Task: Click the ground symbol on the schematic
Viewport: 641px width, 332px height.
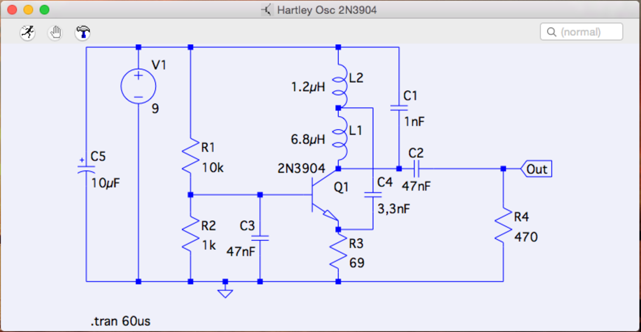Action: 225,291
